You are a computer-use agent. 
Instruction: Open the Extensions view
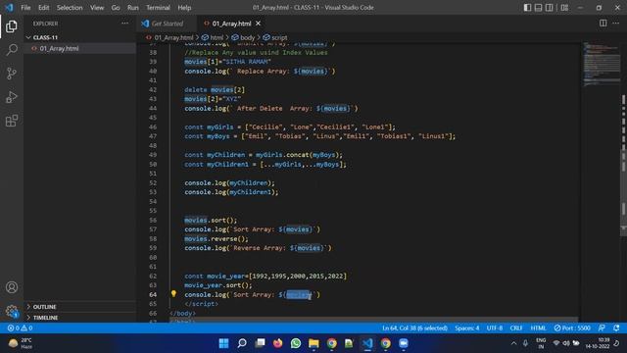click(x=12, y=121)
